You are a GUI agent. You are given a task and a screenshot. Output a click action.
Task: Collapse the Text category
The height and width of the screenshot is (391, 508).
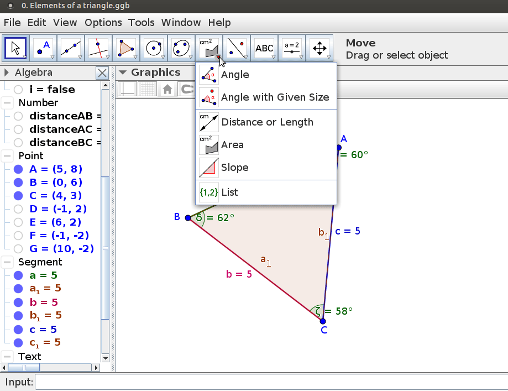(x=7, y=357)
